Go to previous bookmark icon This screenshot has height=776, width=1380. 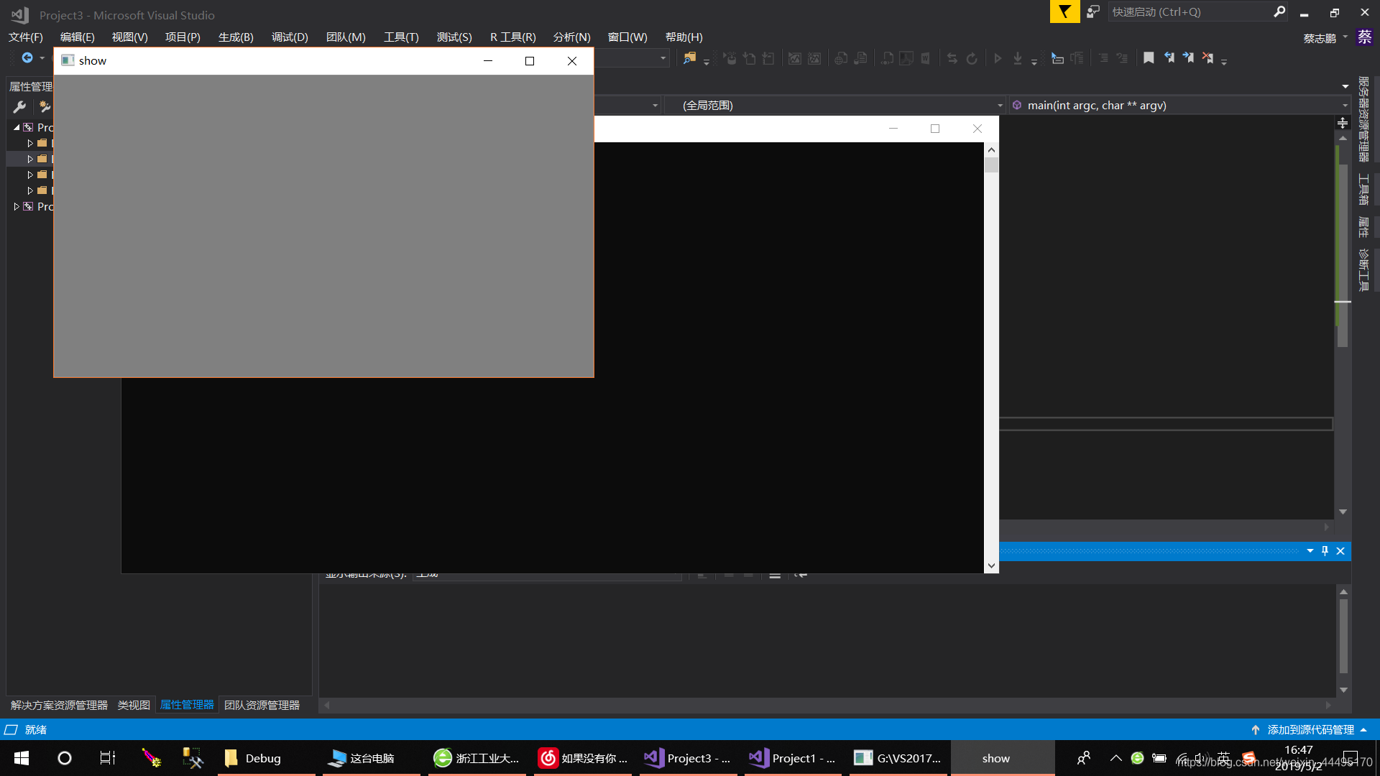pyautogui.click(x=1169, y=58)
